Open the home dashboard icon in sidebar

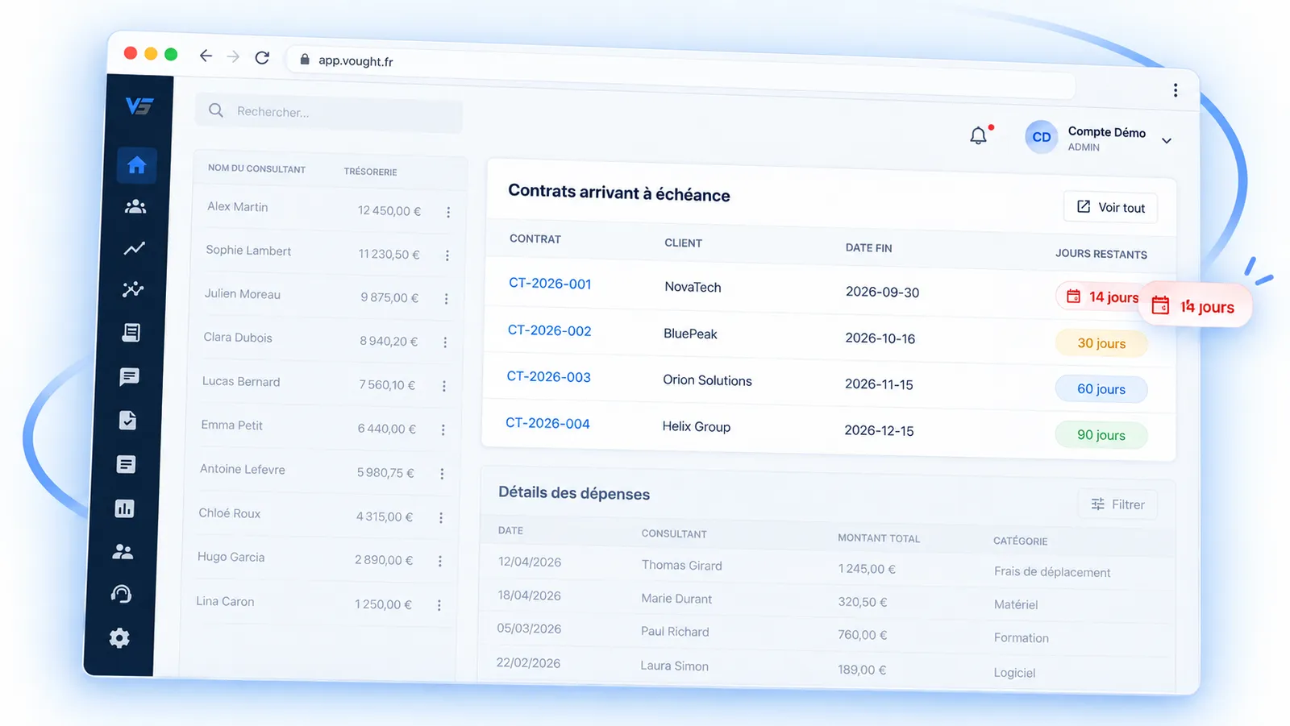coord(137,165)
